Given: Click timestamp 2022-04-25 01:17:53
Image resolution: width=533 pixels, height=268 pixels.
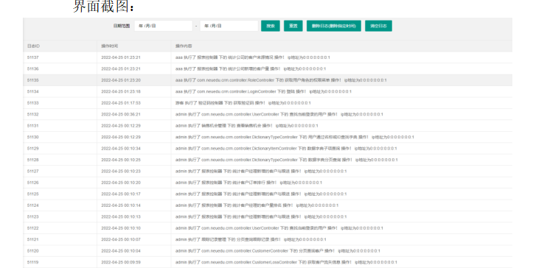Looking at the screenshot, I should pos(121,103).
